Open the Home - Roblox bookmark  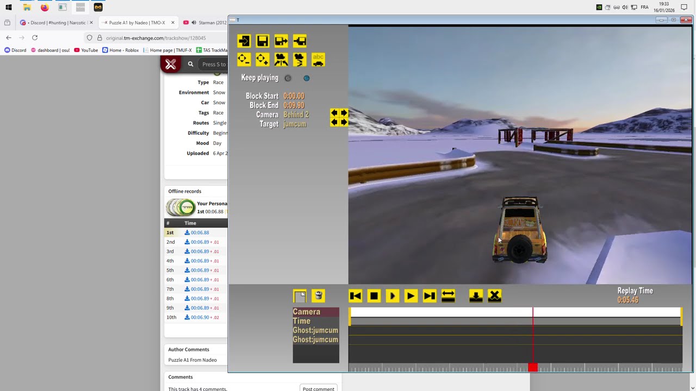click(120, 50)
